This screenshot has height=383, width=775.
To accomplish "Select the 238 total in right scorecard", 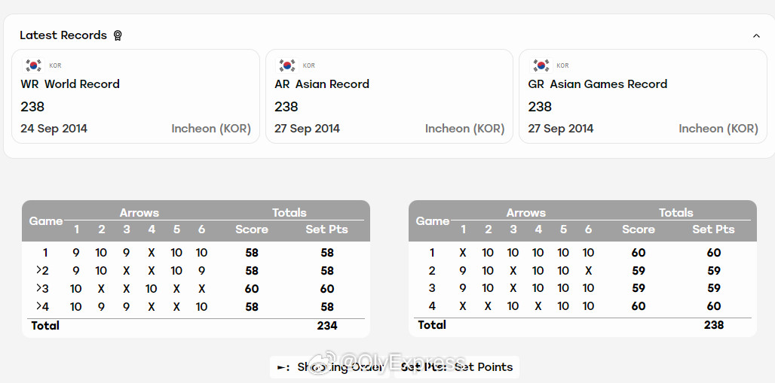I will point(714,325).
